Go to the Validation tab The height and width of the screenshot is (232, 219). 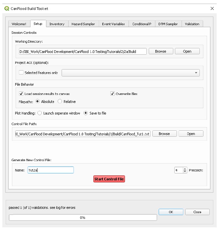[192, 24]
